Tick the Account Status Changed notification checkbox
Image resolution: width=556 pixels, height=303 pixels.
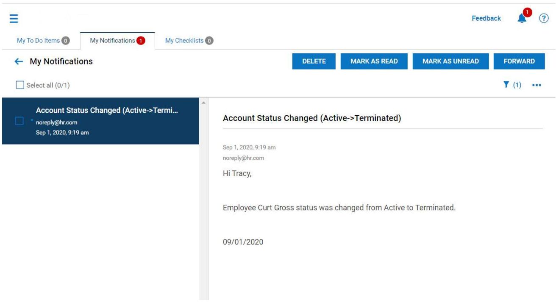[19, 121]
